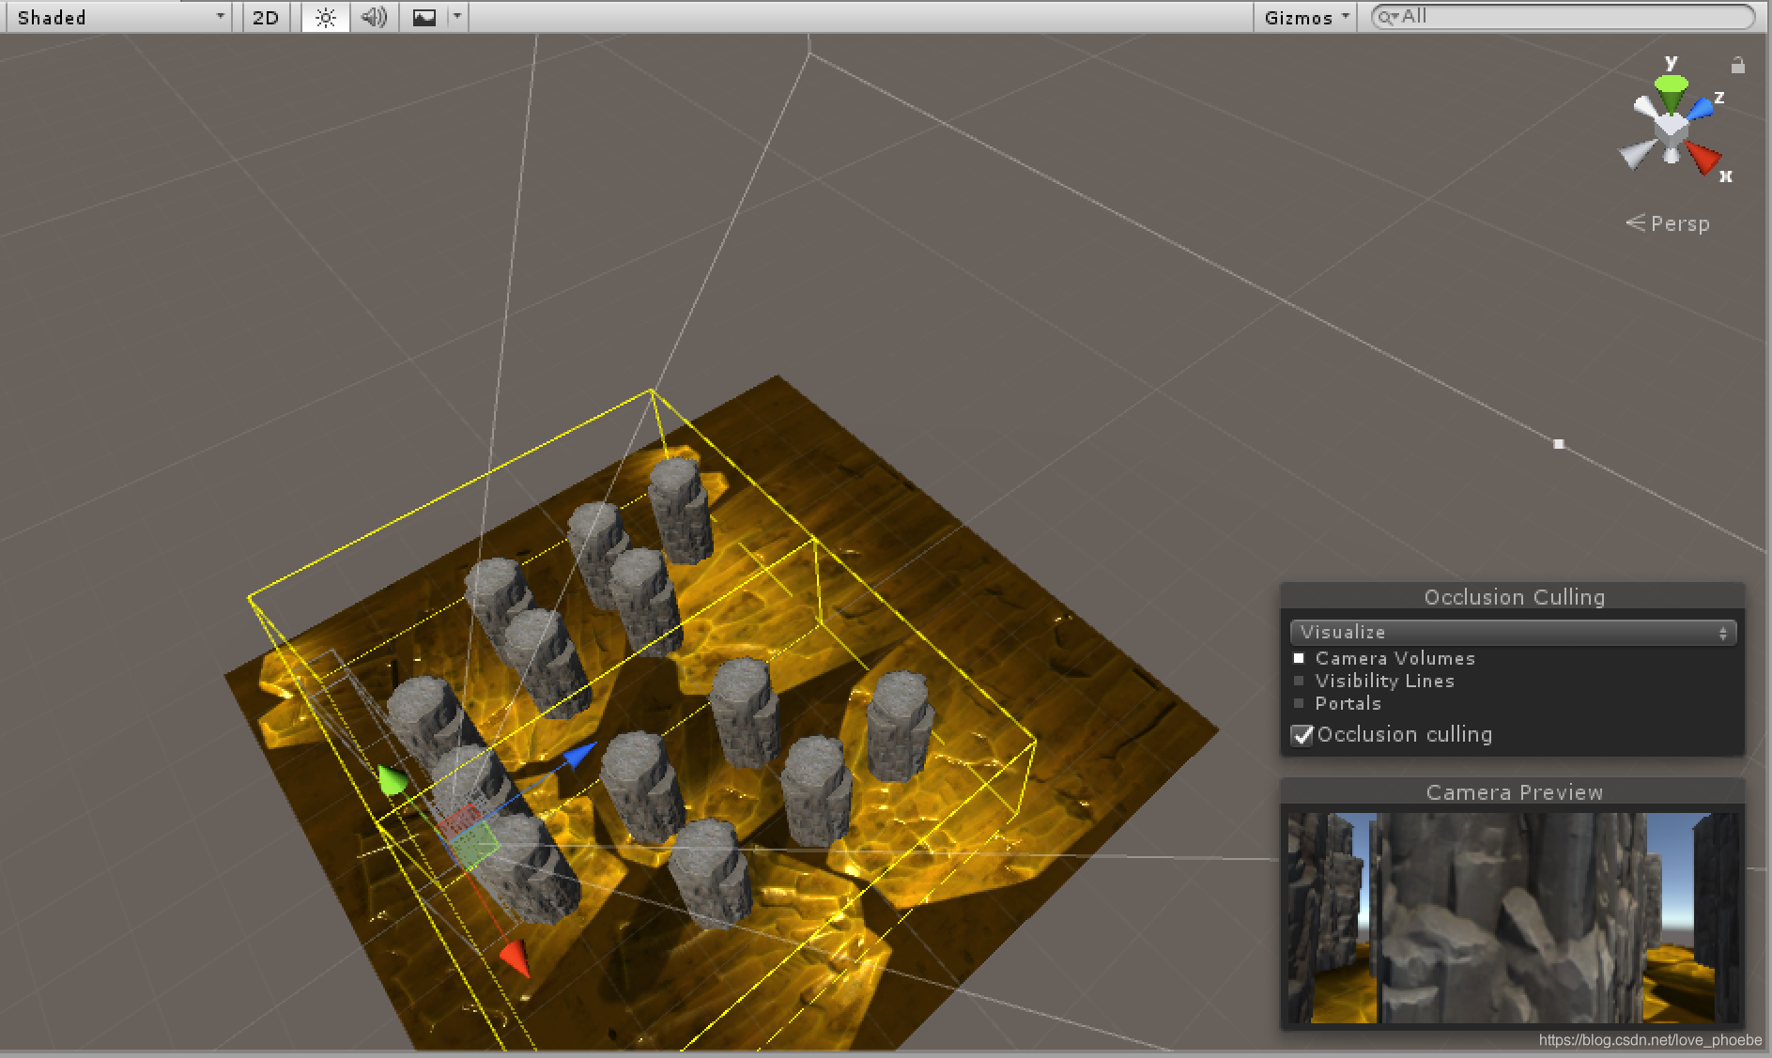The width and height of the screenshot is (1772, 1058).
Task: Toggle scene lighting in the view toolbar
Action: point(325,16)
